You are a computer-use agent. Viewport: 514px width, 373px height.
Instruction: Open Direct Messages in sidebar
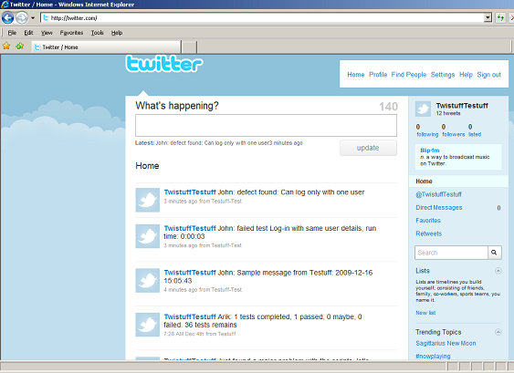tap(439, 208)
